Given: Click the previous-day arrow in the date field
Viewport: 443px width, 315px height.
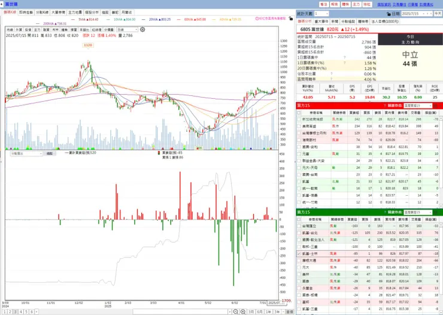Looking at the screenshot, I should pos(428,14).
